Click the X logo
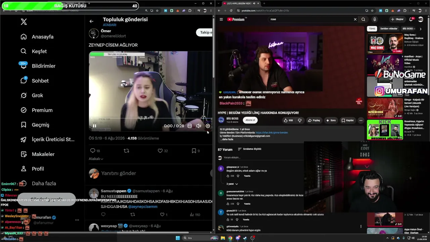The width and height of the screenshot is (430, 242). coord(24,22)
